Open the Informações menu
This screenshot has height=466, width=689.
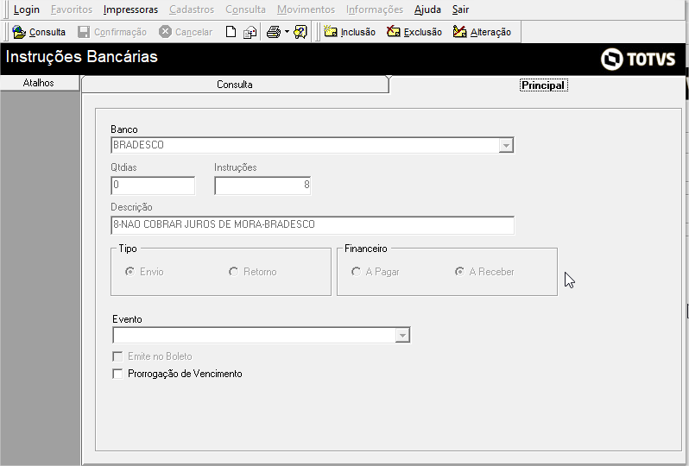375,9
